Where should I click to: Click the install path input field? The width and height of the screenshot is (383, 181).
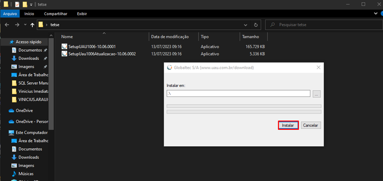(x=238, y=94)
